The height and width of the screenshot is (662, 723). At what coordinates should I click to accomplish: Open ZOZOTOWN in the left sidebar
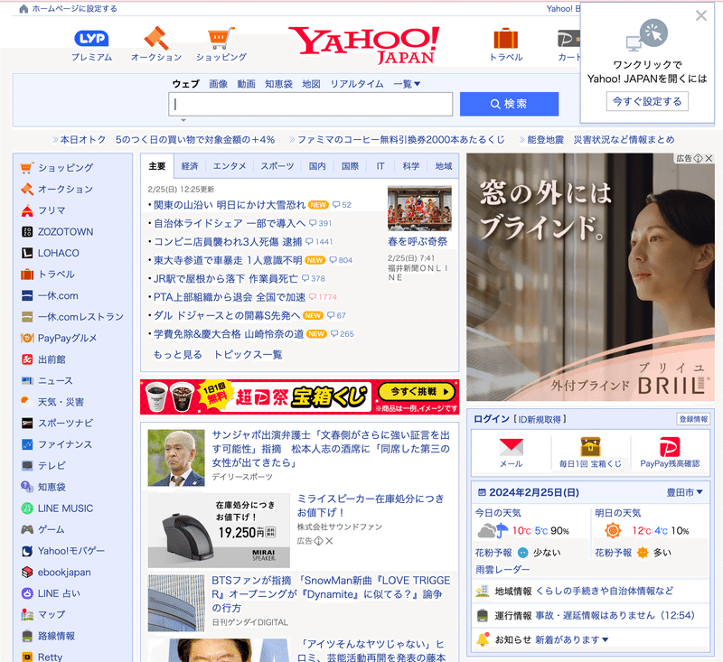point(65,232)
